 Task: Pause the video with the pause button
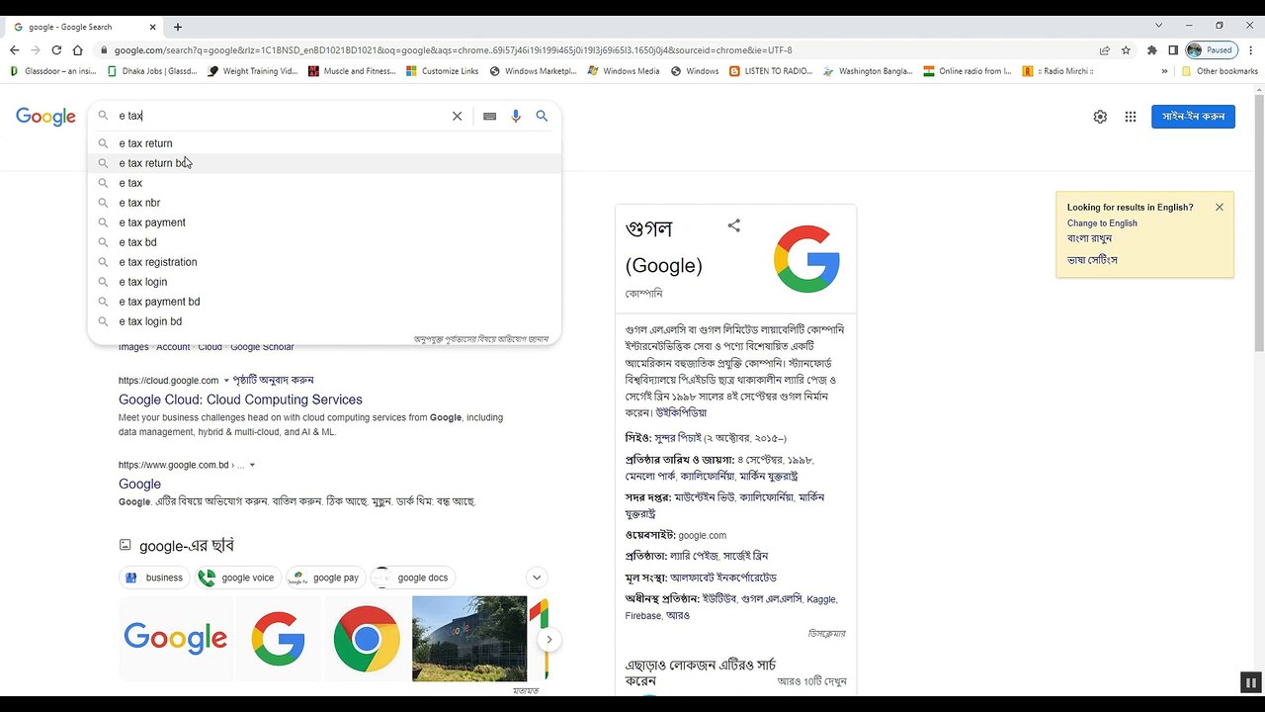click(x=1250, y=682)
